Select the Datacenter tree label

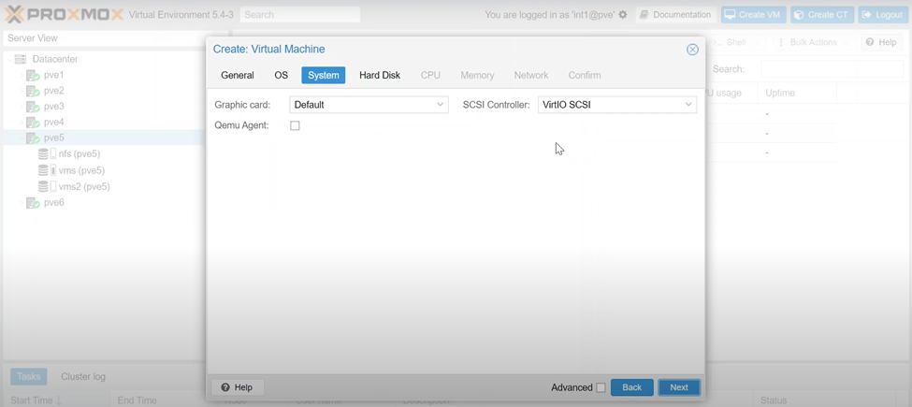(x=55, y=59)
